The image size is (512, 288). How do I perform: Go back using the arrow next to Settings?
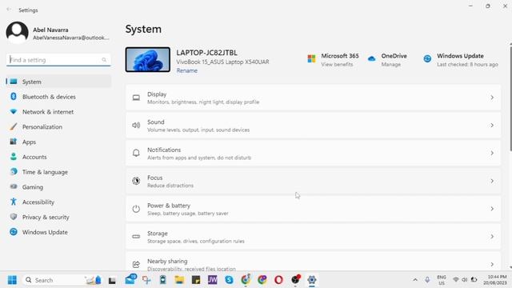(9, 10)
